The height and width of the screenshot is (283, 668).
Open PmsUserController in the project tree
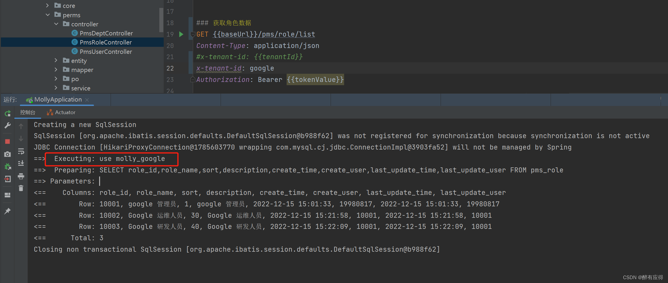pyautogui.click(x=106, y=52)
